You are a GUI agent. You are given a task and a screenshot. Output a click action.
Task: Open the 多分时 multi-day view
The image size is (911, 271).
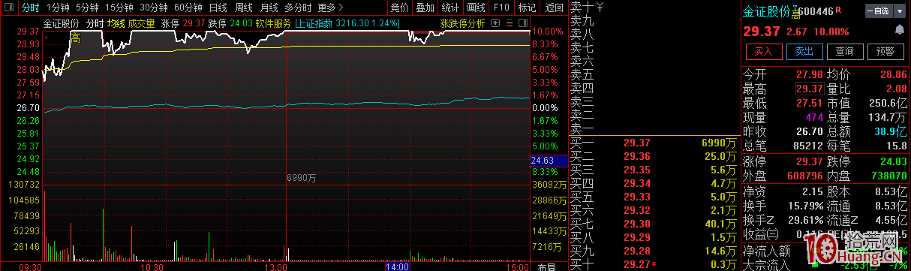click(x=298, y=8)
